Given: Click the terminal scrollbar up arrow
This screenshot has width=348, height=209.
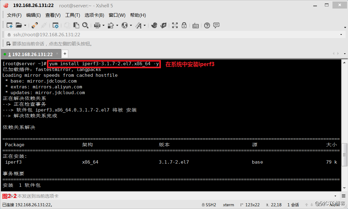Looking at the screenshot, I should (x=344, y=62).
